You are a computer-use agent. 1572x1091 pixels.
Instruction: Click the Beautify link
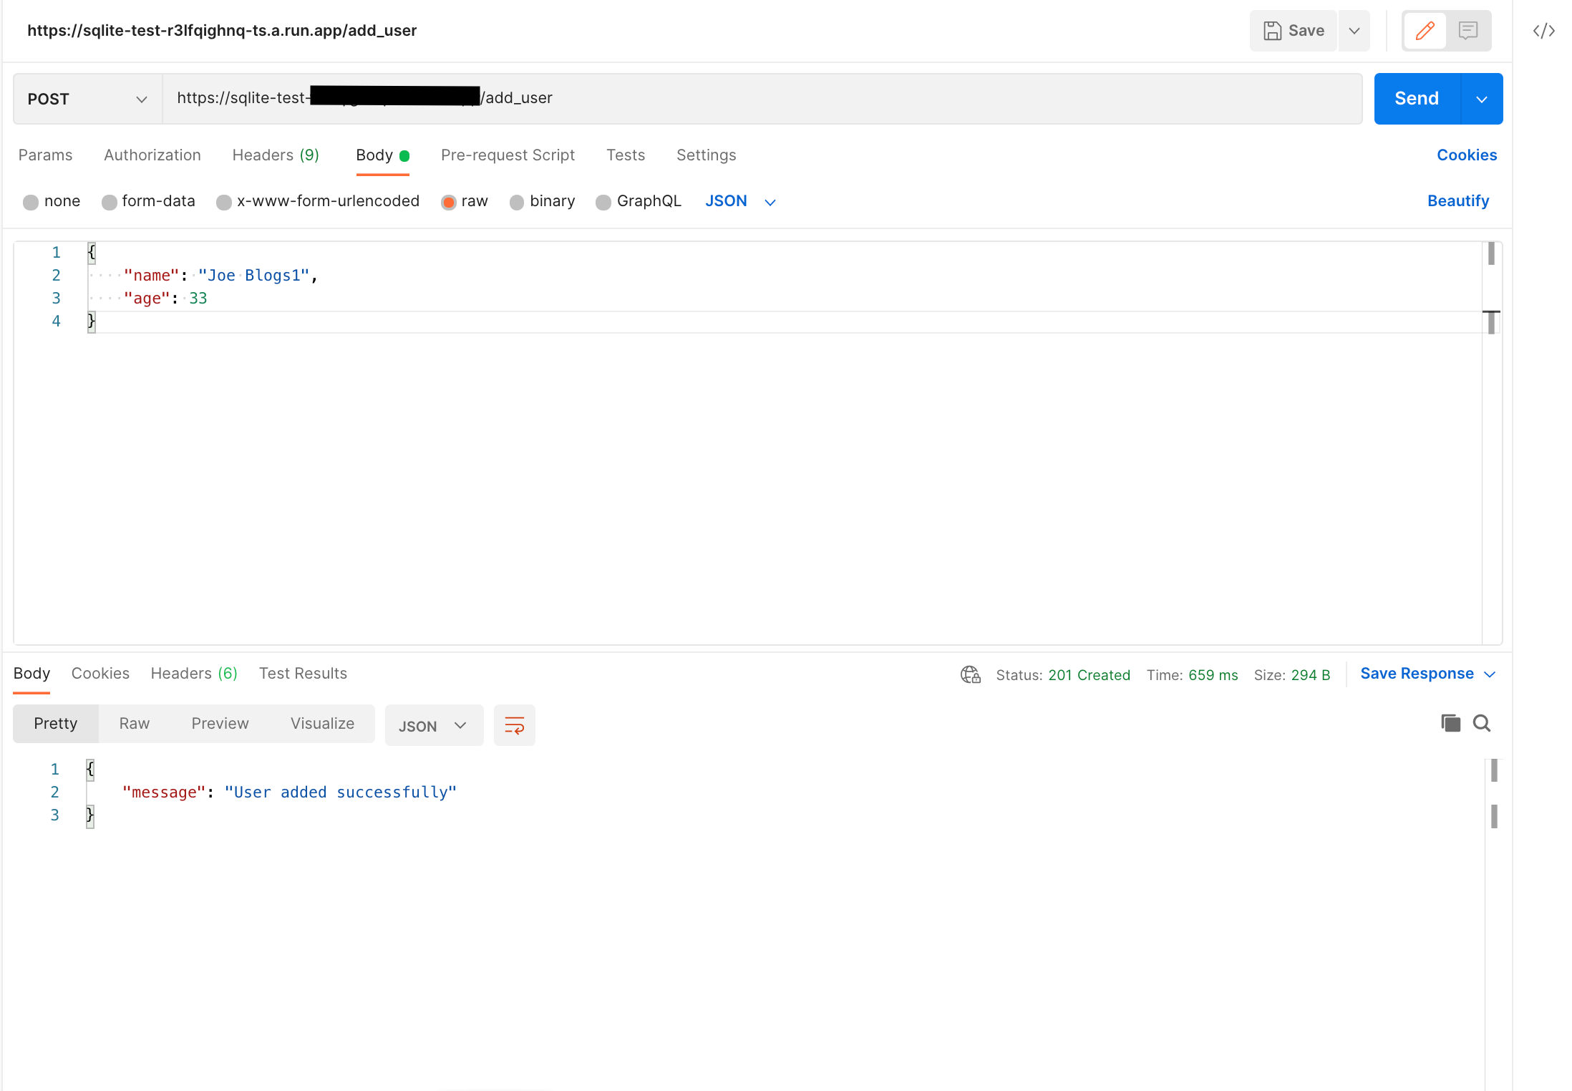point(1458,201)
